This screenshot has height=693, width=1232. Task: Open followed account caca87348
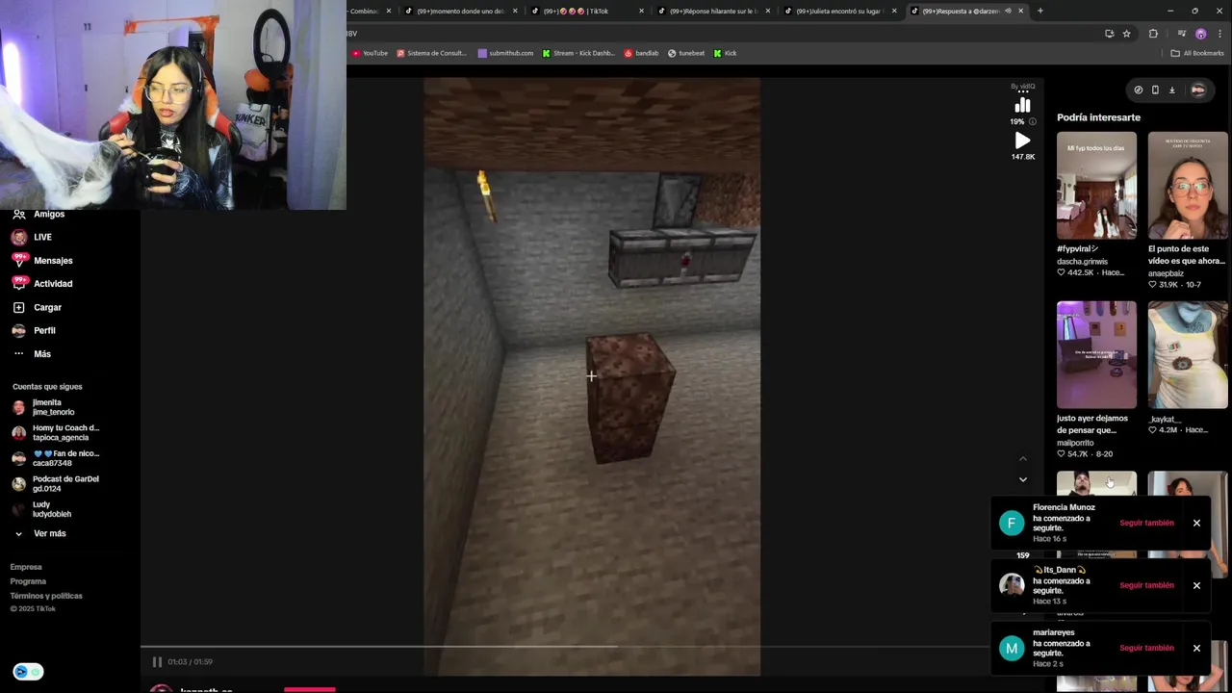(x=55, y=458)
